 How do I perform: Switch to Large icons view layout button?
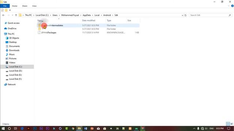[x=231, y=124]
